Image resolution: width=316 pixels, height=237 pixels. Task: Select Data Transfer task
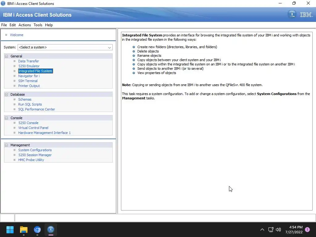pyautogui.click(x=29, y=61)
